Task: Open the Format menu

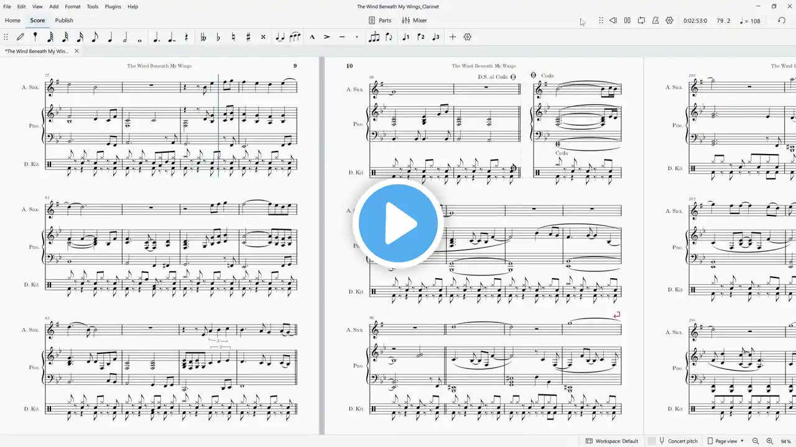Action: point(73,6)
